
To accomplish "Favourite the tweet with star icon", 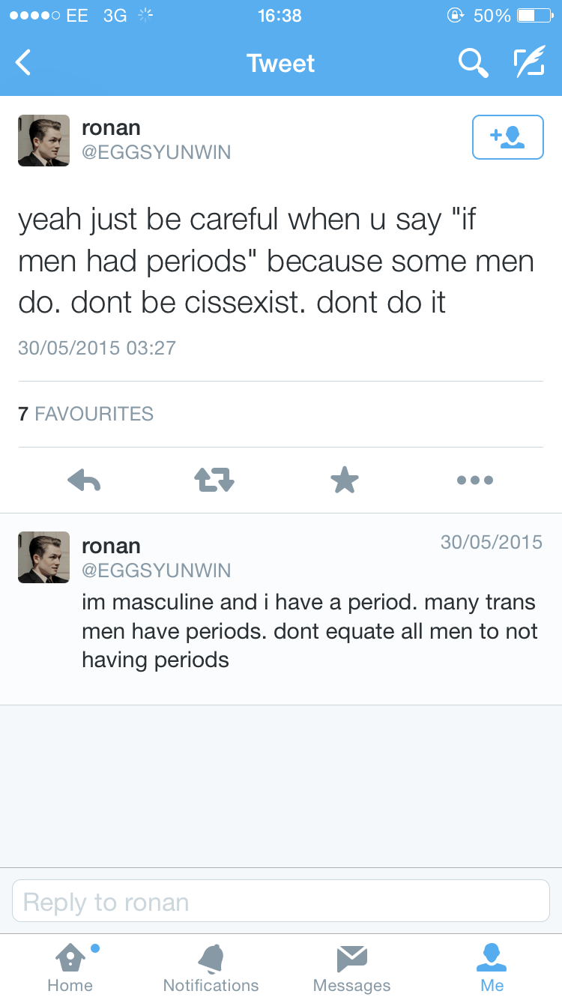I will pos(345,480).
